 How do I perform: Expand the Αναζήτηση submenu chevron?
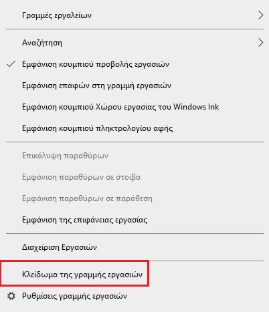tap(260, 43)
